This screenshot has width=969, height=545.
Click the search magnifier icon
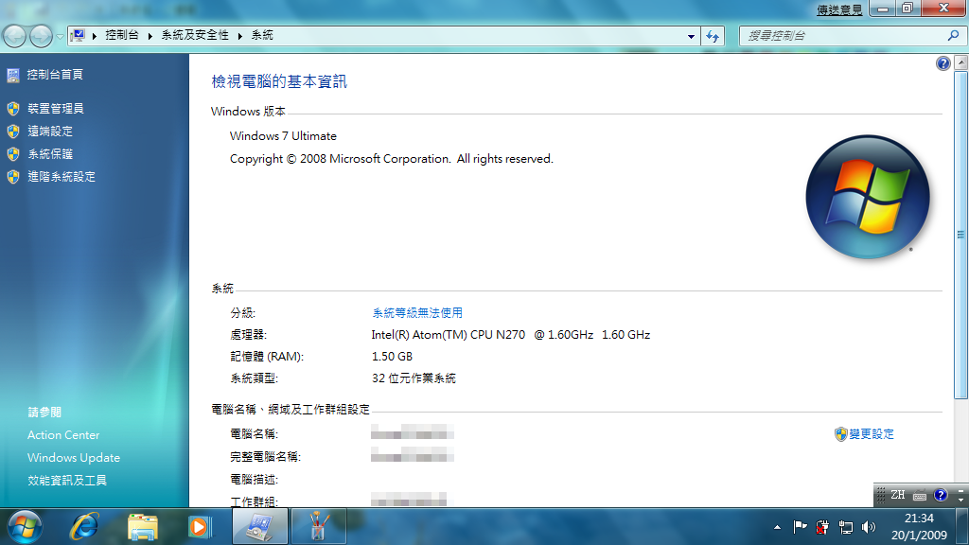(954, 36)
